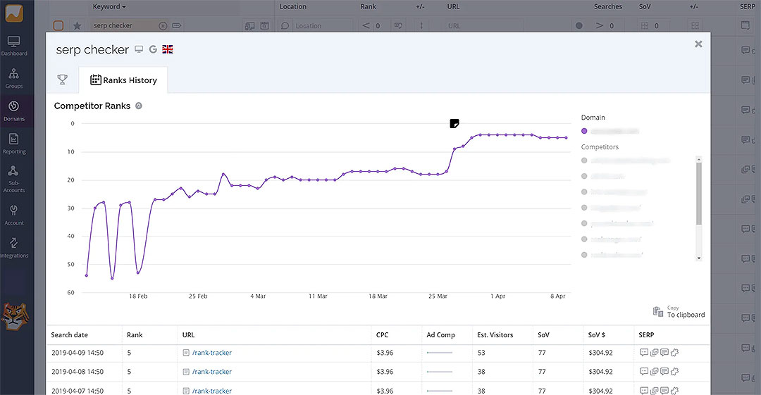
Task: Click the puzzle icon in first SERP row
Action: (x=674, y=353)
